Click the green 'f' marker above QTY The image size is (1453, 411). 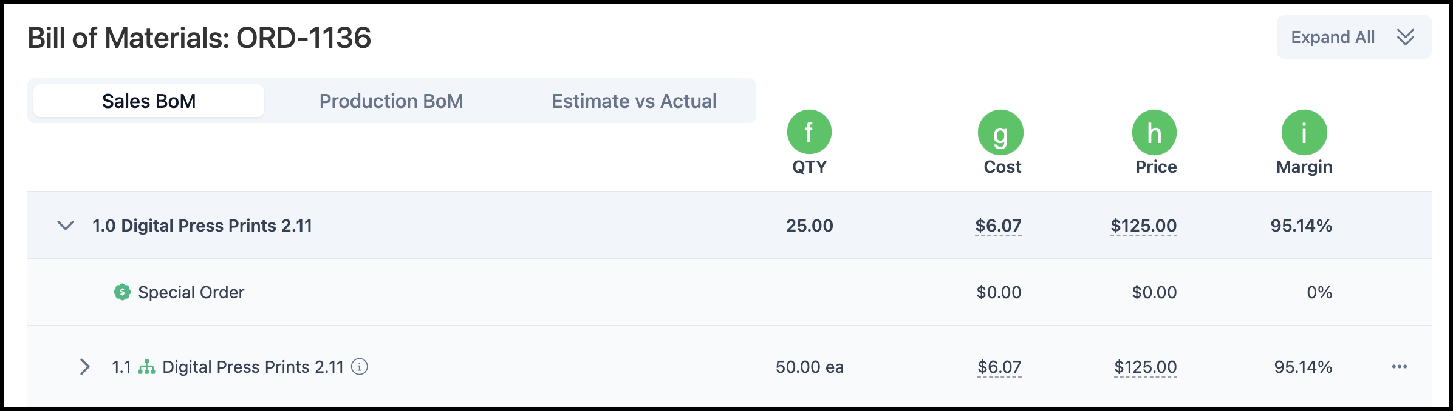809,132
